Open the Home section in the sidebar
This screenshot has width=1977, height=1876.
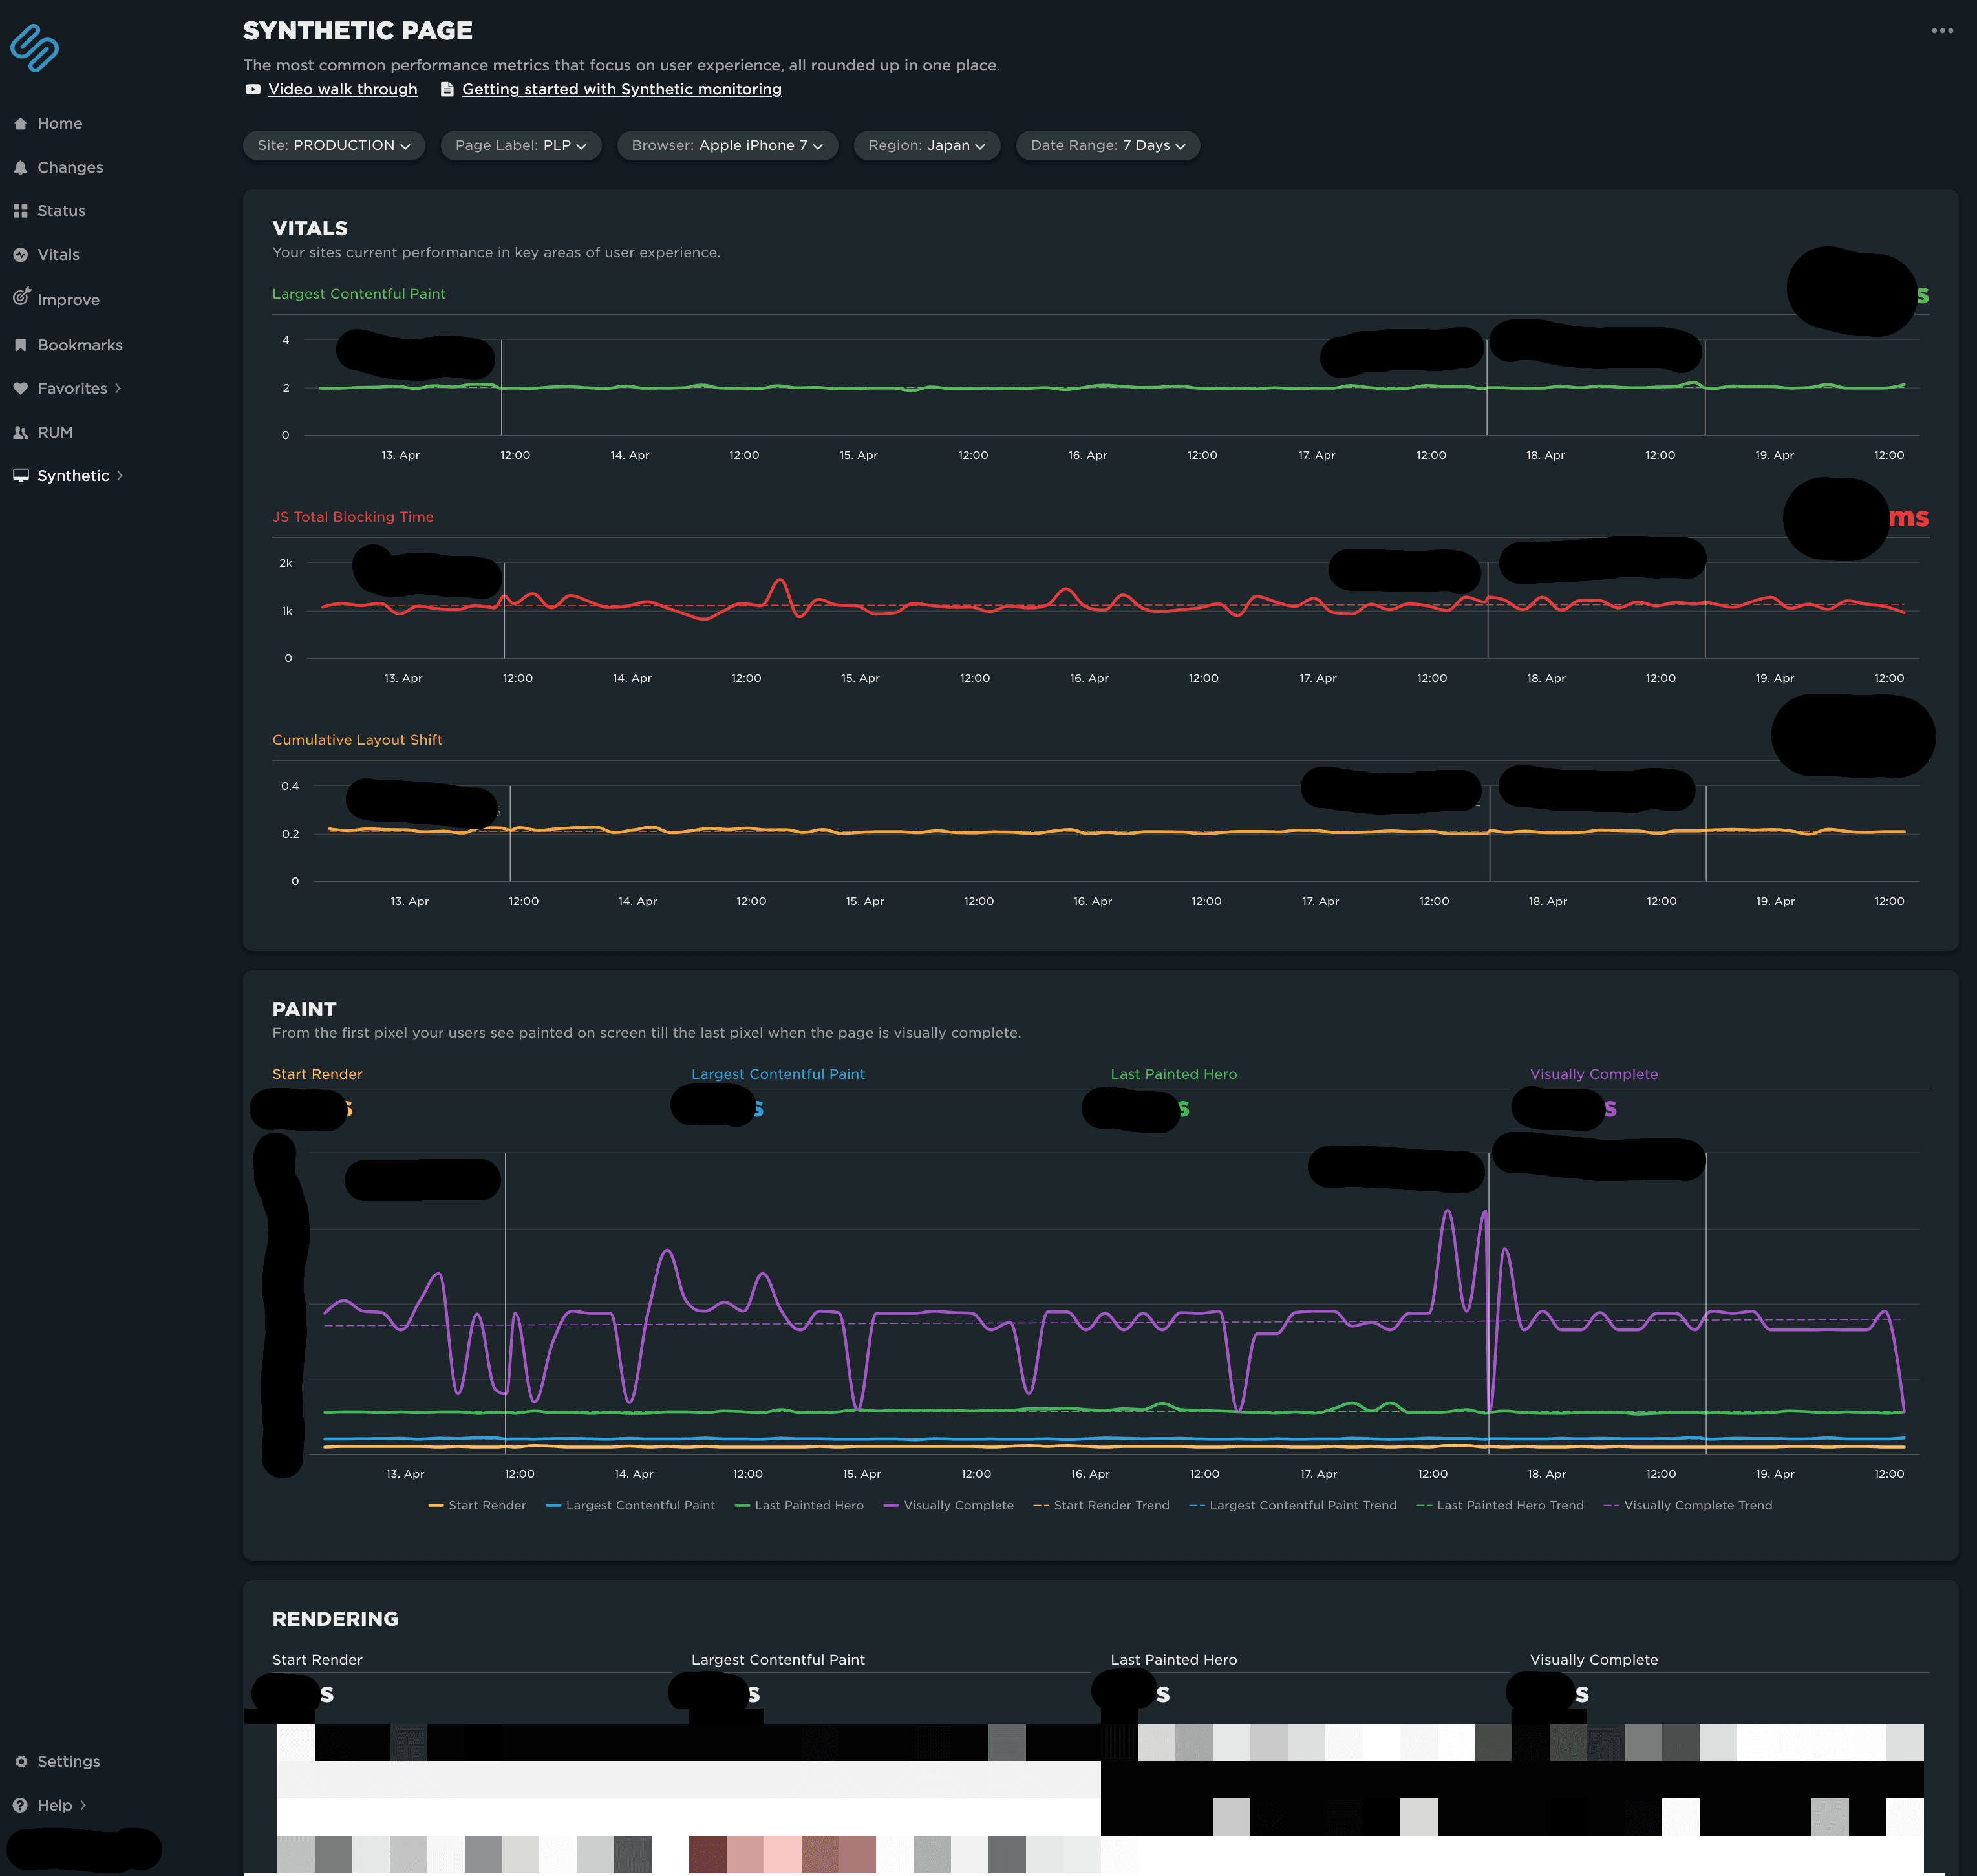click(59, 123)
